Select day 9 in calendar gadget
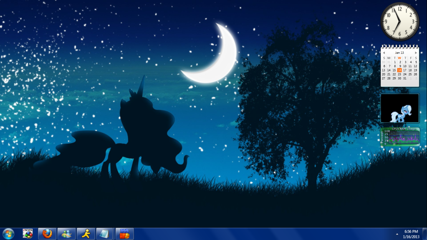Image resolution: width=427 pixels, height=240 pixels. point(400,66)
